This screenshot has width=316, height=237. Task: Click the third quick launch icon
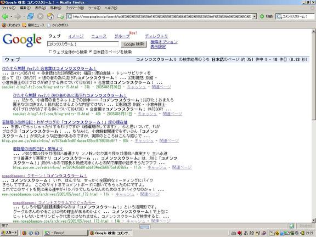click(37, 233)
